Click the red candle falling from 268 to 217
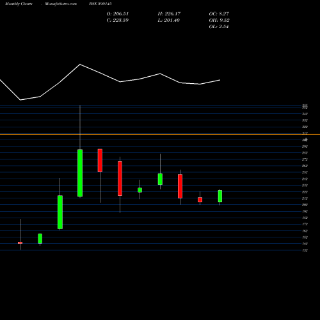The width and height of the screenshot is (320, 320). click(120, 179)
